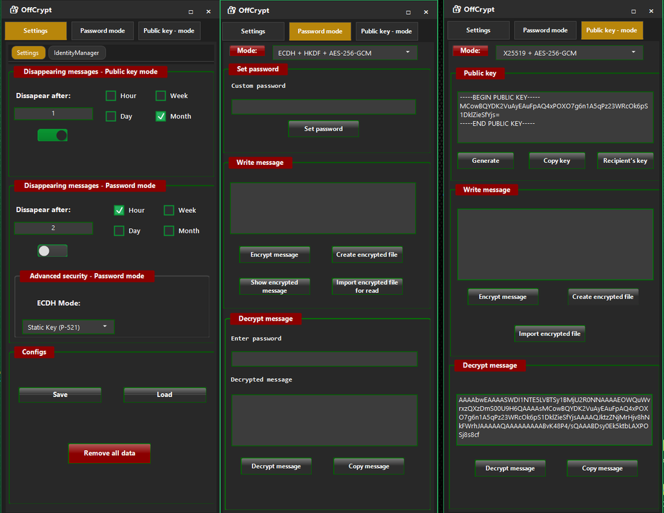664x513 pixels.
Task: Uncheck Month in Public key mode section
Action: point(161,116)
